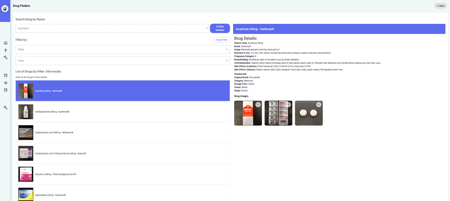Screen dimensions: 450x201
Task: Select Acetazolamide 250mg - Acetomid row
Action: tap(123, 112)
